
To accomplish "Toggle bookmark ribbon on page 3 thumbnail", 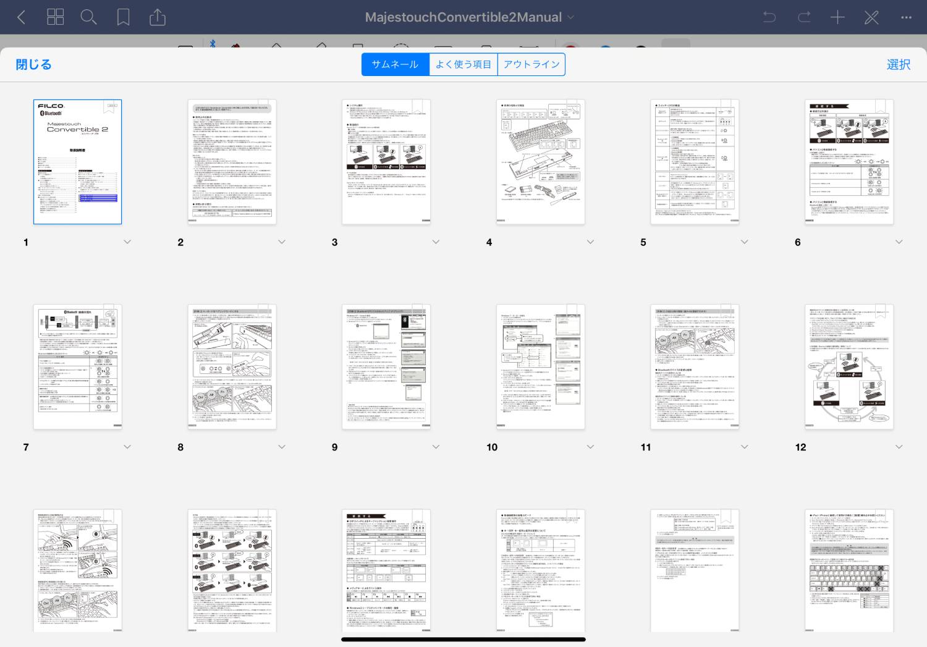I will [x=418, y=106].
